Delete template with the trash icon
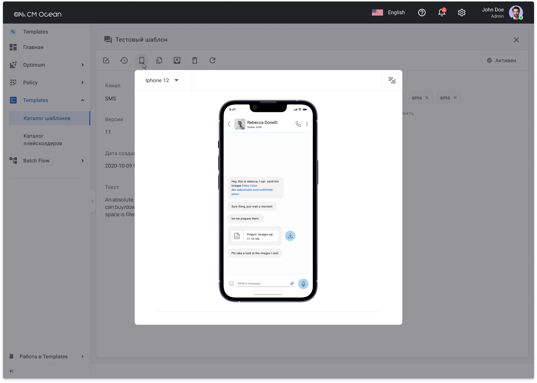 click(x=195, y=60)
